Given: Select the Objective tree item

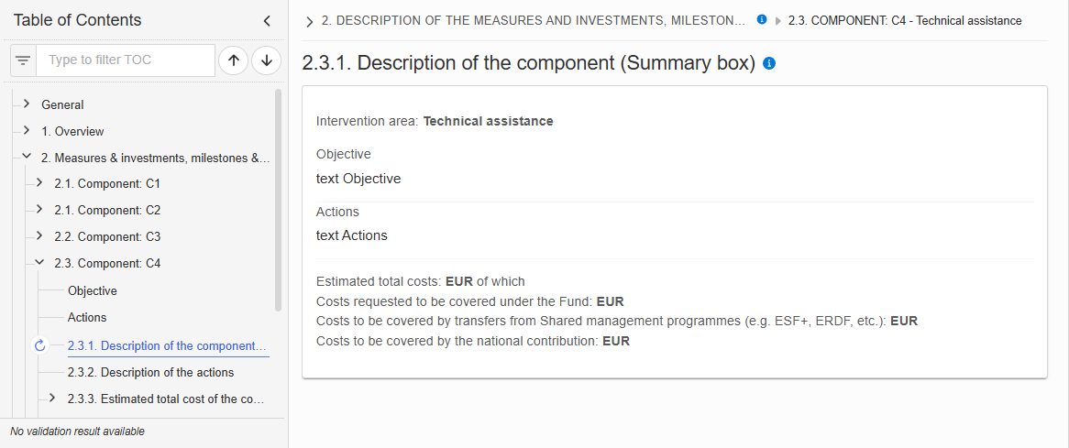Looking at the screenshot, I should point(92,290).
